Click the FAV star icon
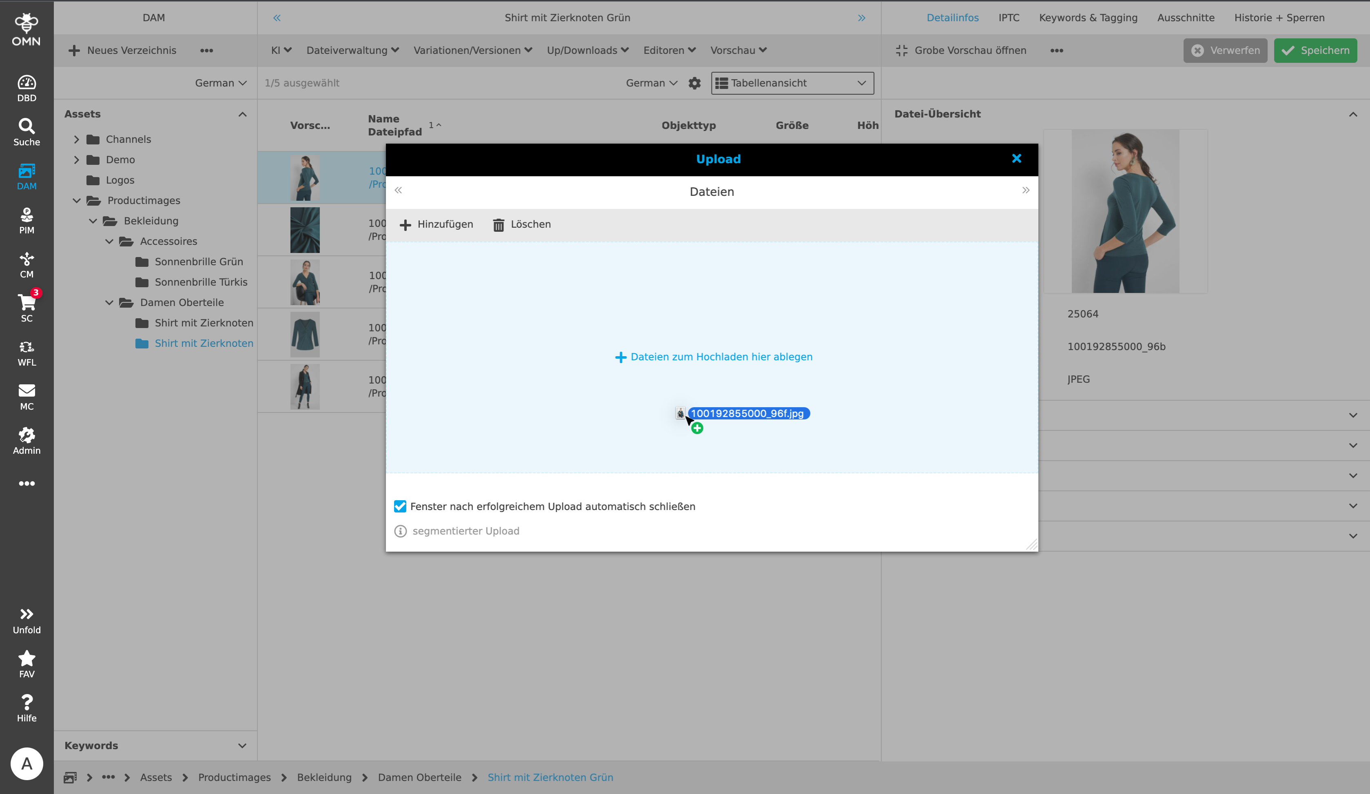The image size is (1370, 794). (27, 659)
